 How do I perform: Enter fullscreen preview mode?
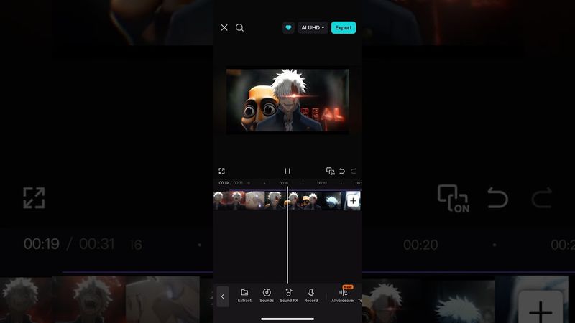[x=221, y=171]
